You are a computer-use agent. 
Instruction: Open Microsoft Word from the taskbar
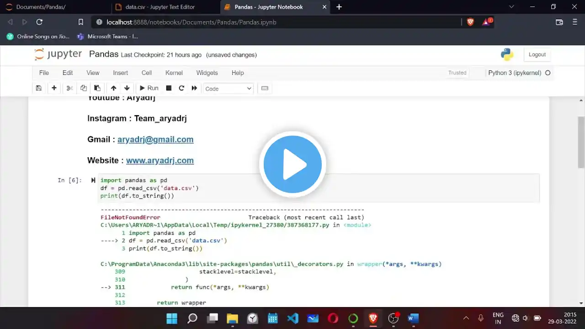[x=413, y=318]
